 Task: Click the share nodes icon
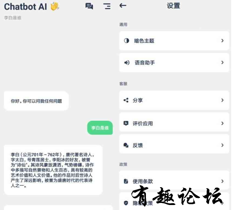pyautogui.click(x=126, y=100)
